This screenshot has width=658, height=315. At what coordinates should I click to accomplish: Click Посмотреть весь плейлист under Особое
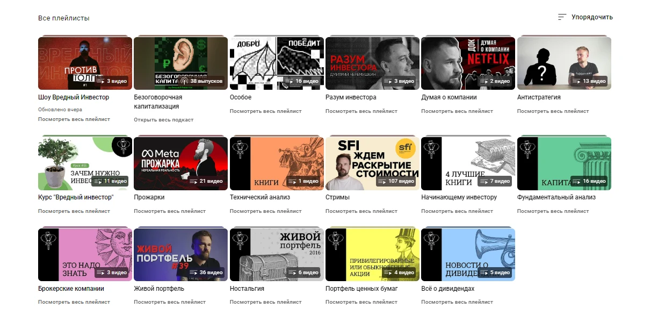click(266, 111)
